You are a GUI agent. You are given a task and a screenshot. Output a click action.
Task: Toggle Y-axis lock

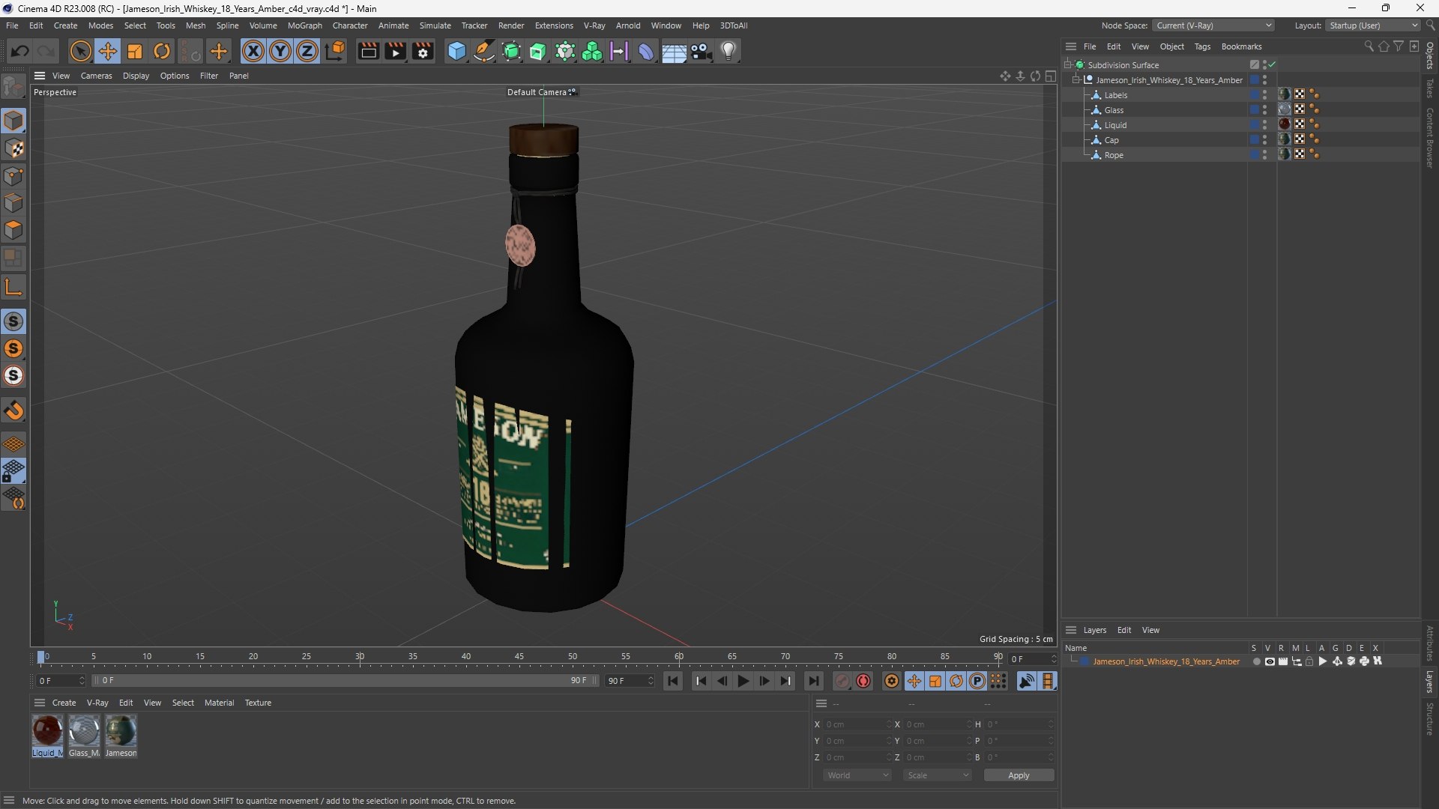280,51
